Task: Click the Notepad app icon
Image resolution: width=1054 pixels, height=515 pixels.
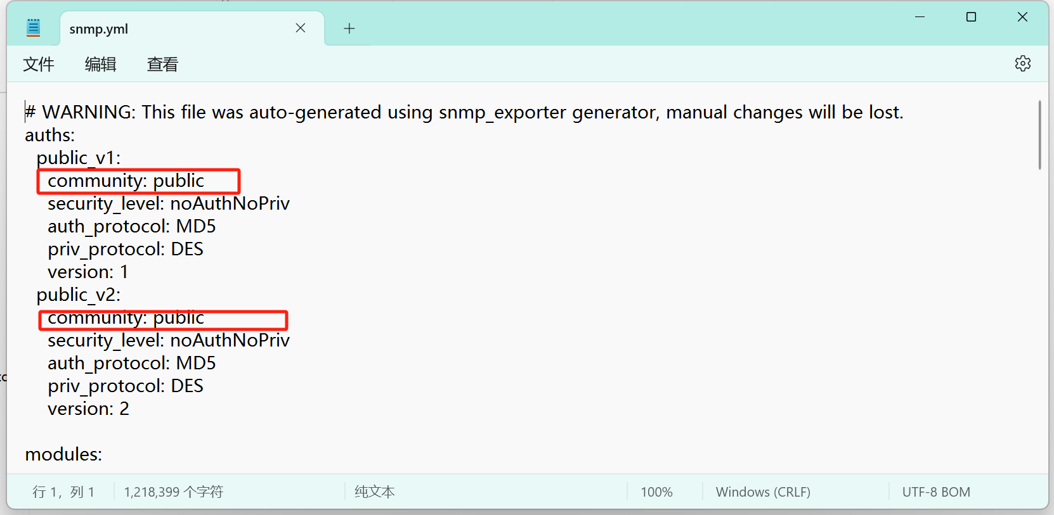Action: tap(34, 28)
